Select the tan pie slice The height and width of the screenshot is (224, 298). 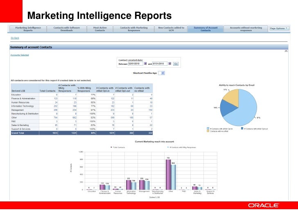tap(232, 97)
